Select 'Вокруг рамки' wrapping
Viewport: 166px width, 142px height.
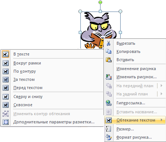click(x=52, y=63)
